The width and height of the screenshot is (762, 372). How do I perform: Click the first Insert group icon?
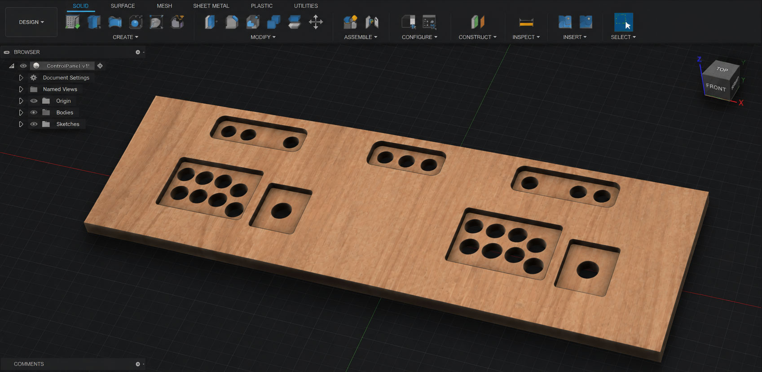tap(564, 22)
